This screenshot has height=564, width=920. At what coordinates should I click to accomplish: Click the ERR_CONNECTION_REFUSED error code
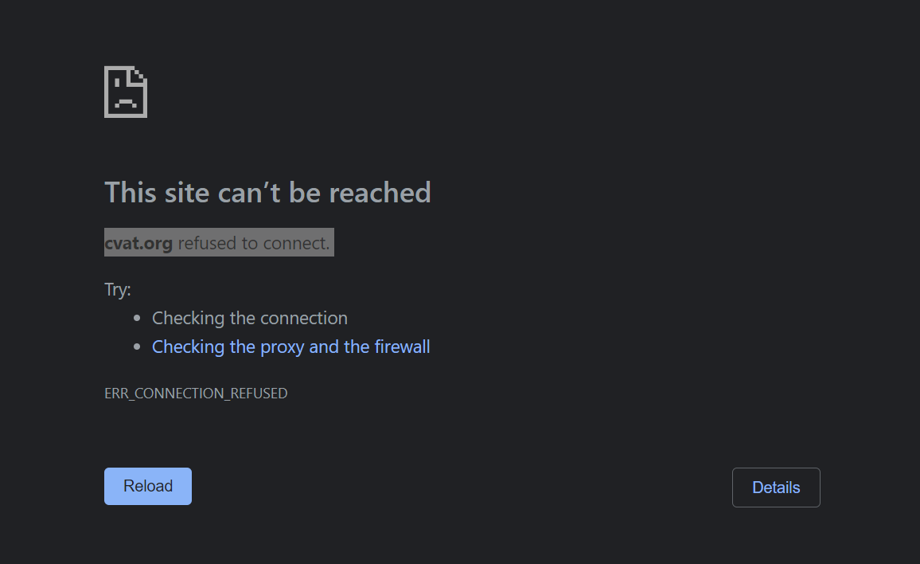click(x=196, y=393)
